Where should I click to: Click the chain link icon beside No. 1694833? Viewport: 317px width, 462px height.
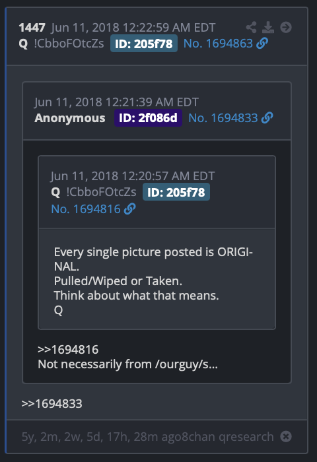coord(267,118)
